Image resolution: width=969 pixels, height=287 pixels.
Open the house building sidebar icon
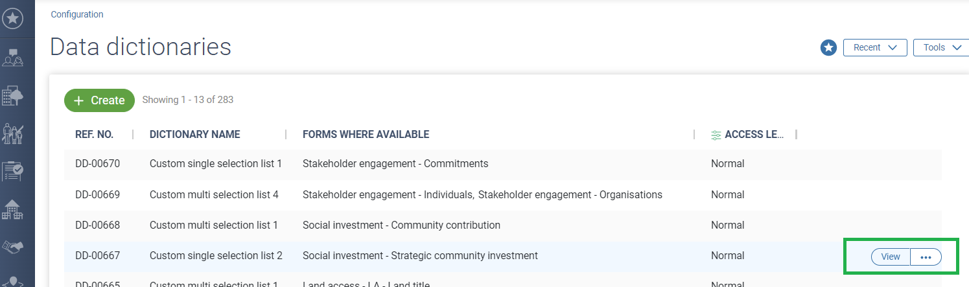coord(13,209)
